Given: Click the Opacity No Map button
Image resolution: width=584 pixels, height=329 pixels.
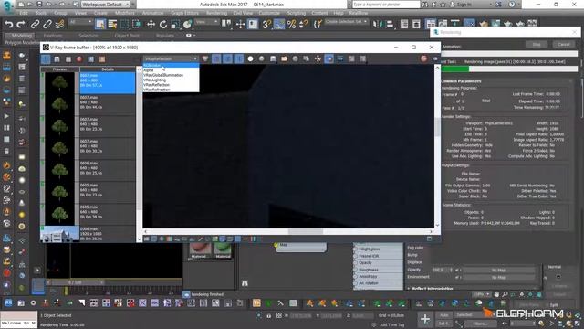Looking at the screenshot, I should pyautogui.click(x=498, y=271).
